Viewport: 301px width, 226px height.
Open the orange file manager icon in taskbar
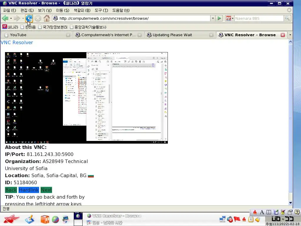[x=45, y=220]
